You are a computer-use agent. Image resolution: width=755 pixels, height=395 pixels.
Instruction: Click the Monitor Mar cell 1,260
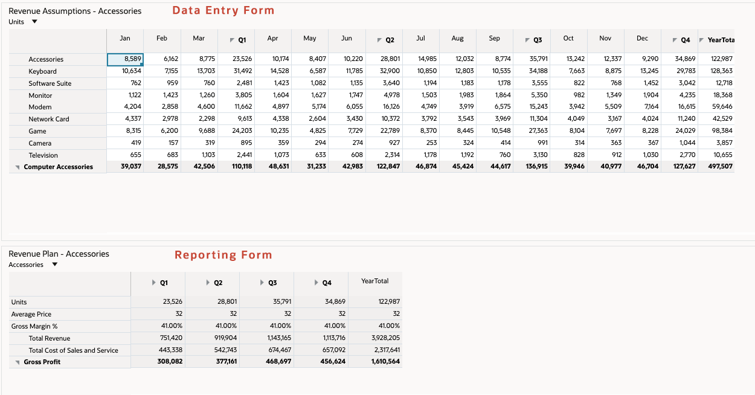[x=199, y=95]
